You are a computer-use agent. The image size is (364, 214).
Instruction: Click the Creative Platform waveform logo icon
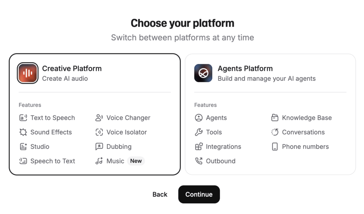28,73
